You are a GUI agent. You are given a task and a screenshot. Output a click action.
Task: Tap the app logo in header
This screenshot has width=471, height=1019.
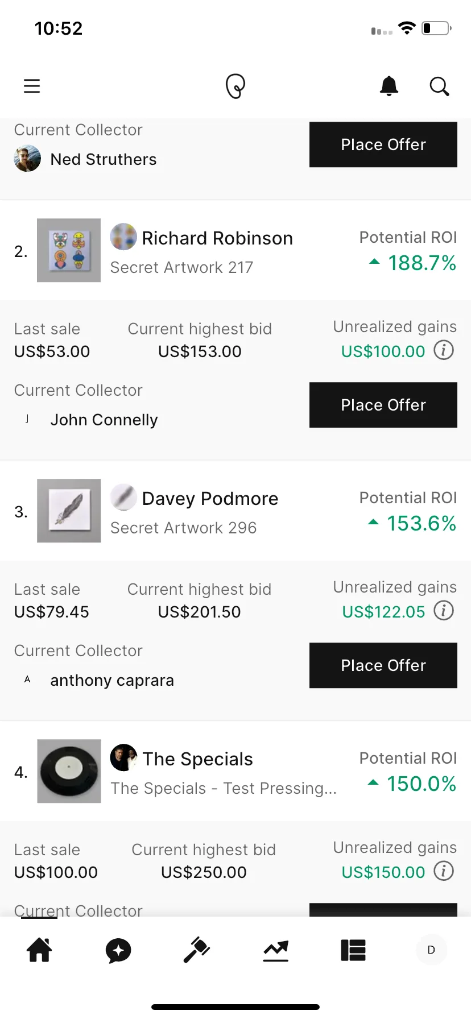[235, 86]
